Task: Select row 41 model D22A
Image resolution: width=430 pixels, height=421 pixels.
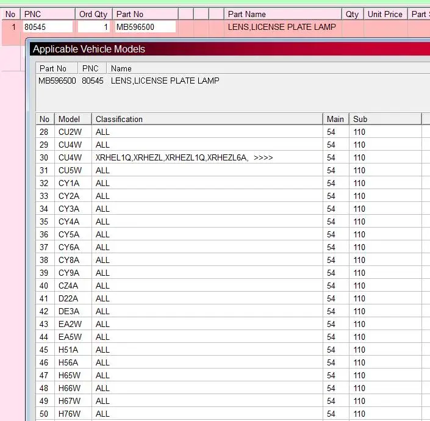Action: coord(68,298)
